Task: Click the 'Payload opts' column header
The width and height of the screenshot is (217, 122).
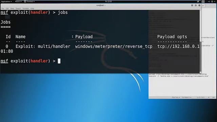Action: click(172, 37)
